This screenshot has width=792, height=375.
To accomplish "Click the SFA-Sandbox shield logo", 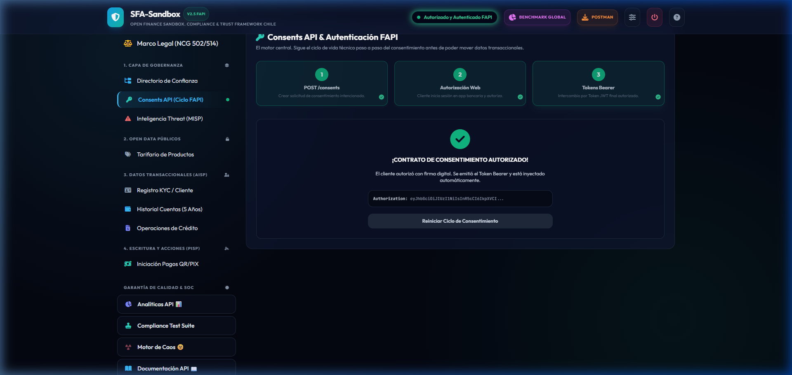I will 115,17.
